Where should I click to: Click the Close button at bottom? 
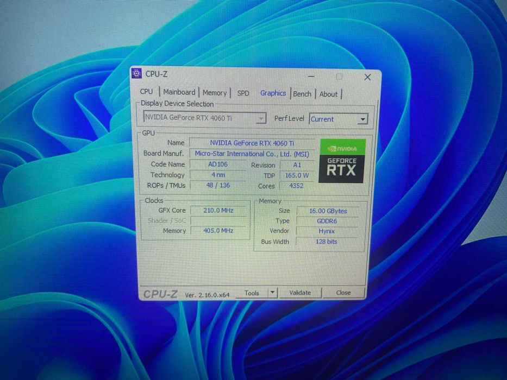coord(343,293)
